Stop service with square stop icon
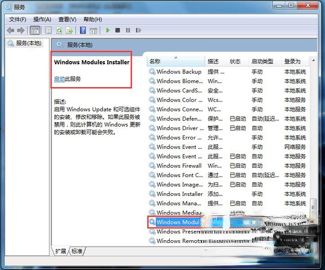The width and height of the screenshot is (325, 270). tap(118, 30)
